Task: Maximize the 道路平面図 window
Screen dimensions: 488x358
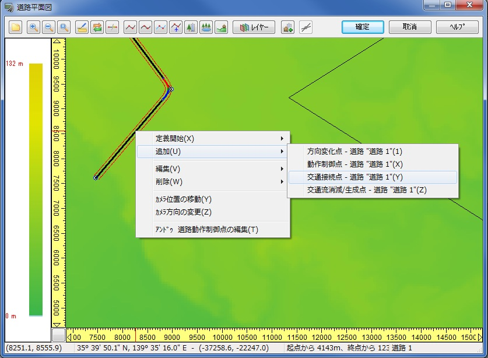Action: 448,5
